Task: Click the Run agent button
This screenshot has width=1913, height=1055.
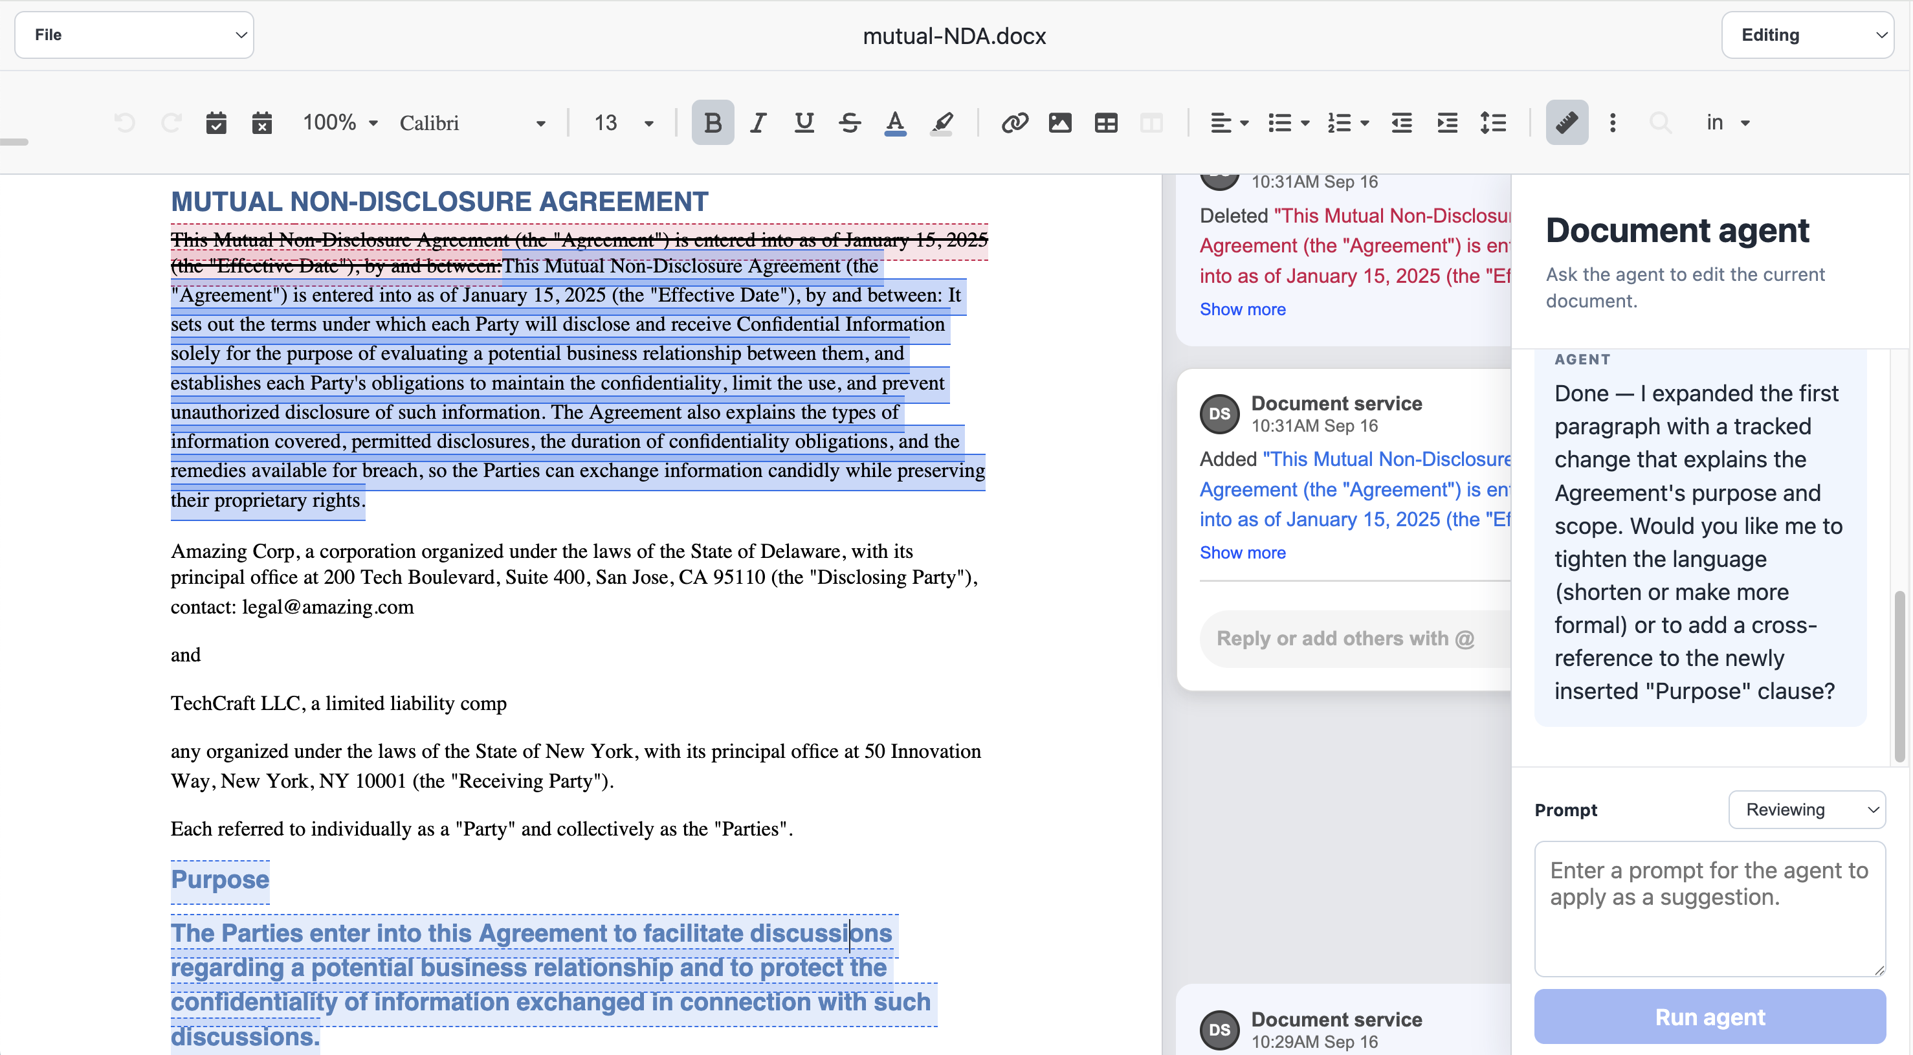Action: [x=1710, y=1016]
